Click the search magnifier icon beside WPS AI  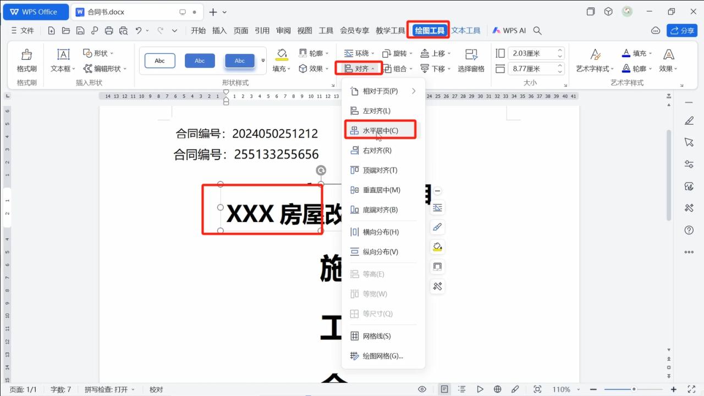(x=538, y=31)
